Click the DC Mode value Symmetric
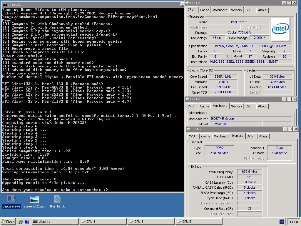301x226 pixels. point(280,153)
